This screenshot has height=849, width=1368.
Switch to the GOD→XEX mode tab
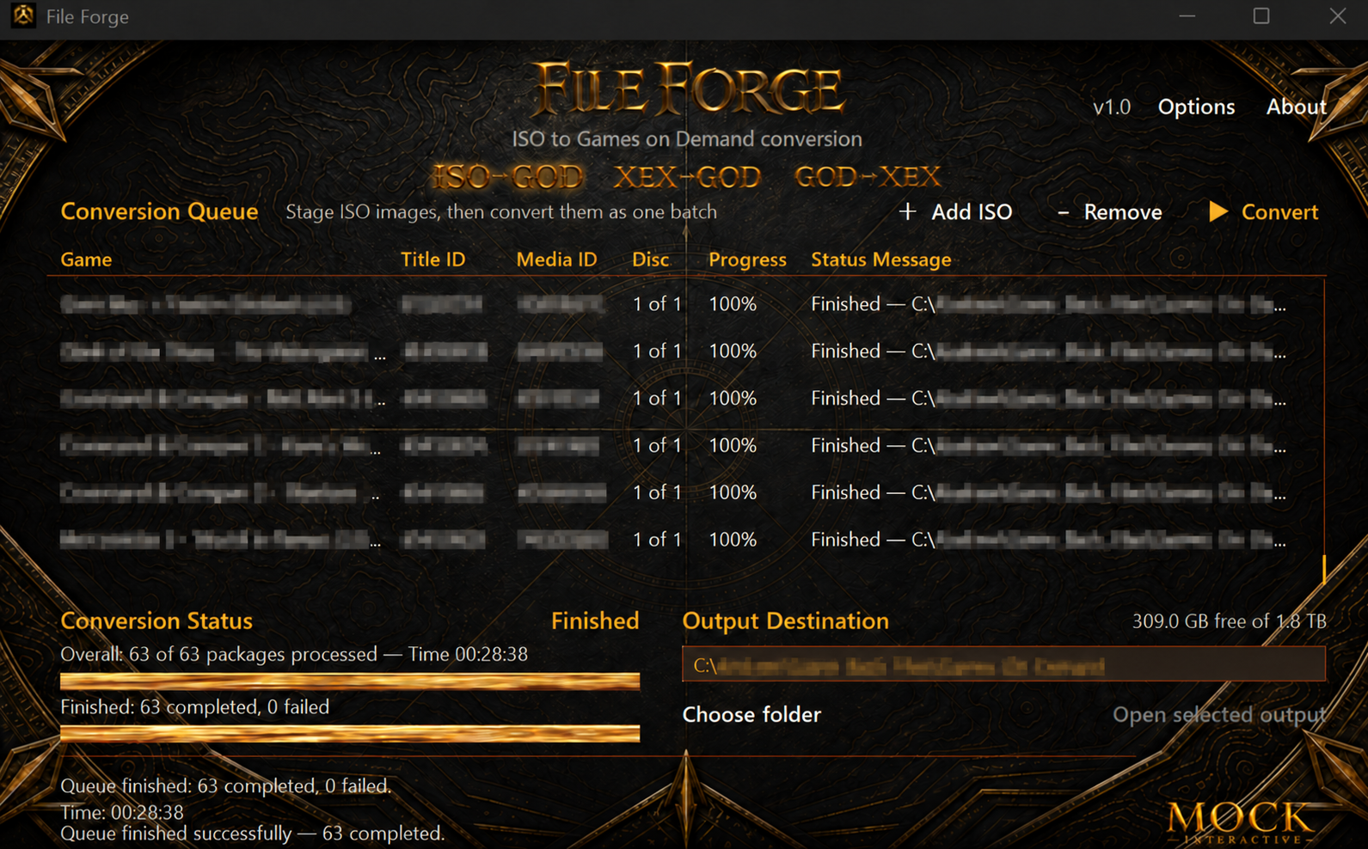click(868, 177)
